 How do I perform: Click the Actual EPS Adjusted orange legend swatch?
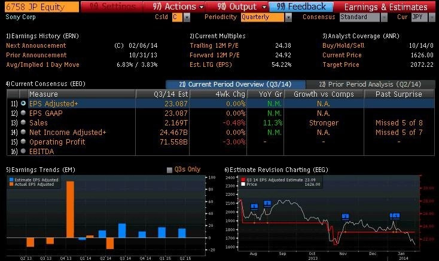point(11,184)
